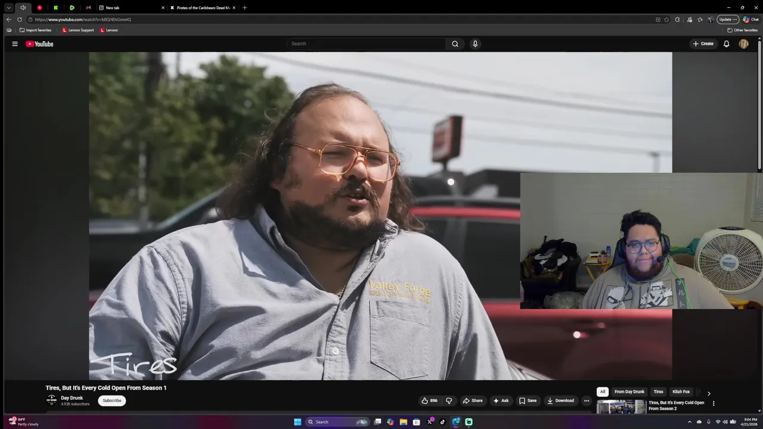Go to the YouTube home logo
Image resolution: width=763 pixels, height=429 pixels.
(x=39, y=43)
